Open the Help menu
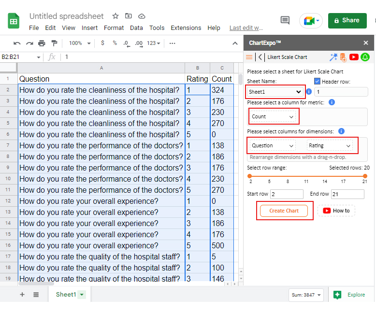The image size is (376, 313). pos(214,28)
